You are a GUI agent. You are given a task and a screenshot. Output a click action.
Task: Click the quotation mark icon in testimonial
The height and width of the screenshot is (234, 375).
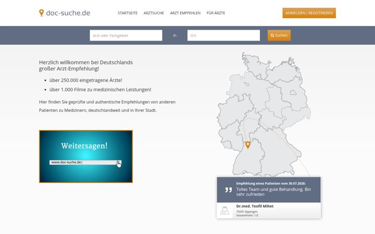tap(229, 190)
